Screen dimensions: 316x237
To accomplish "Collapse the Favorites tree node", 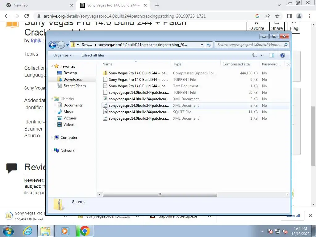I will [x=52, y=66].
